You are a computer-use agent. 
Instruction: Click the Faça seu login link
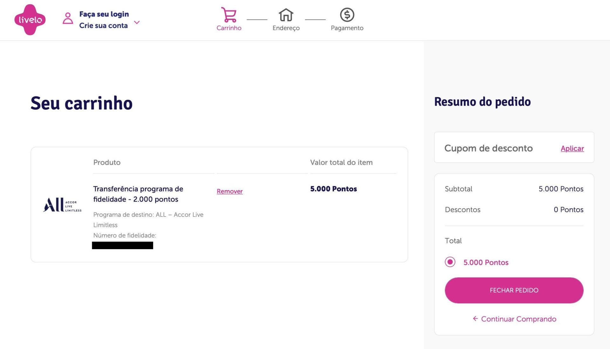104,14
